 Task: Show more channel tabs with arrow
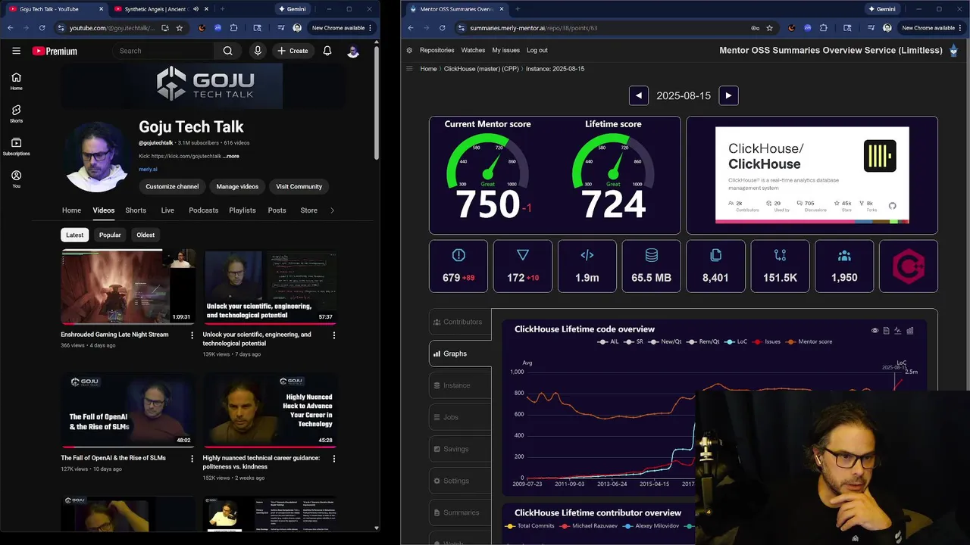(x=332, y=210)
